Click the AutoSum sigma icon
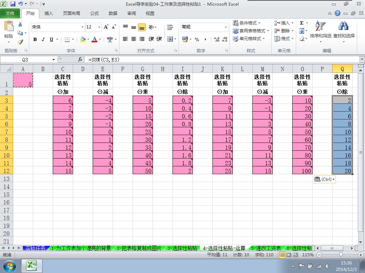 [302, 23]
